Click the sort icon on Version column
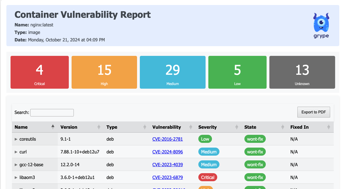Viewport: 344px width, 189px height. point(99,127)
